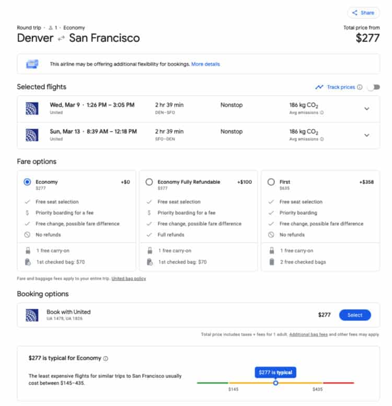Viewport: 392px width, 406px height.
Task: Click the info icon beside Track prices
Action: pyautogui.click(x=360, y=87)
